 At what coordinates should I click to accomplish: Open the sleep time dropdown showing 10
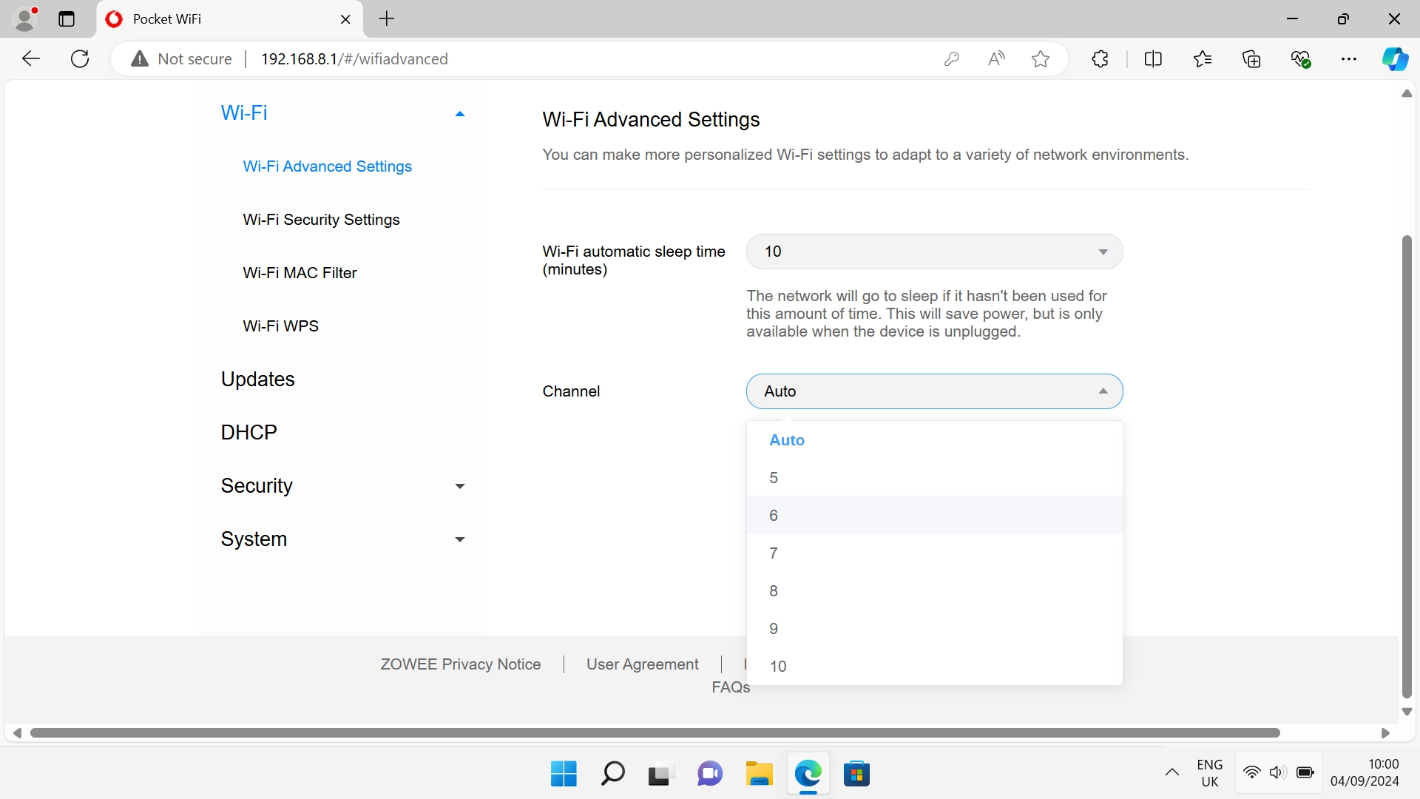[934, 252]
